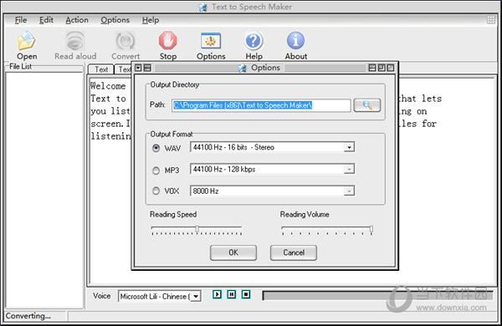Click the grid icon at menu bar right
502x326 pixels.
(x=491, y=20)
